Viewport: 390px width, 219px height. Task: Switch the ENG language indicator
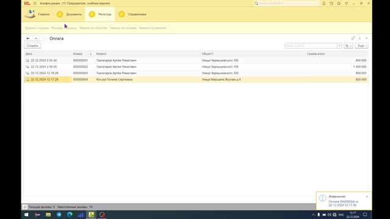click(341, 215)
